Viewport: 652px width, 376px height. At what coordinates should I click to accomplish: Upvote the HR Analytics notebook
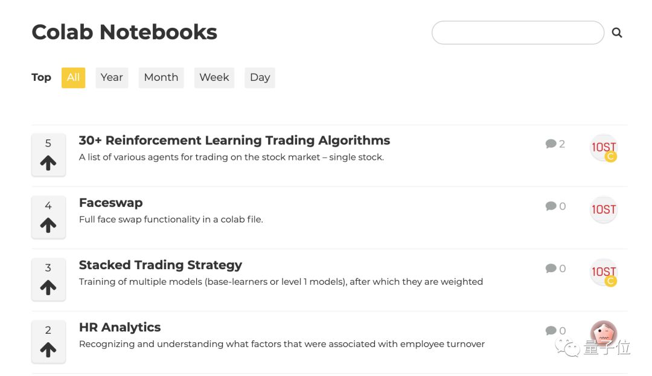pyautogui.click(x=48, y=349)
